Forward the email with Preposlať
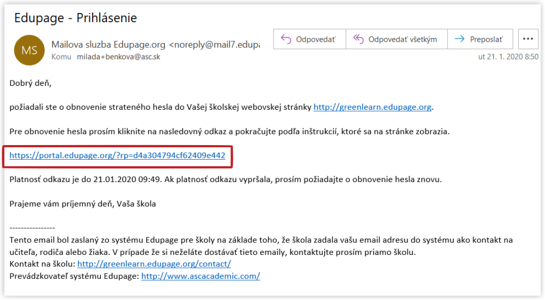545x300 pixels. click(480, 39)
